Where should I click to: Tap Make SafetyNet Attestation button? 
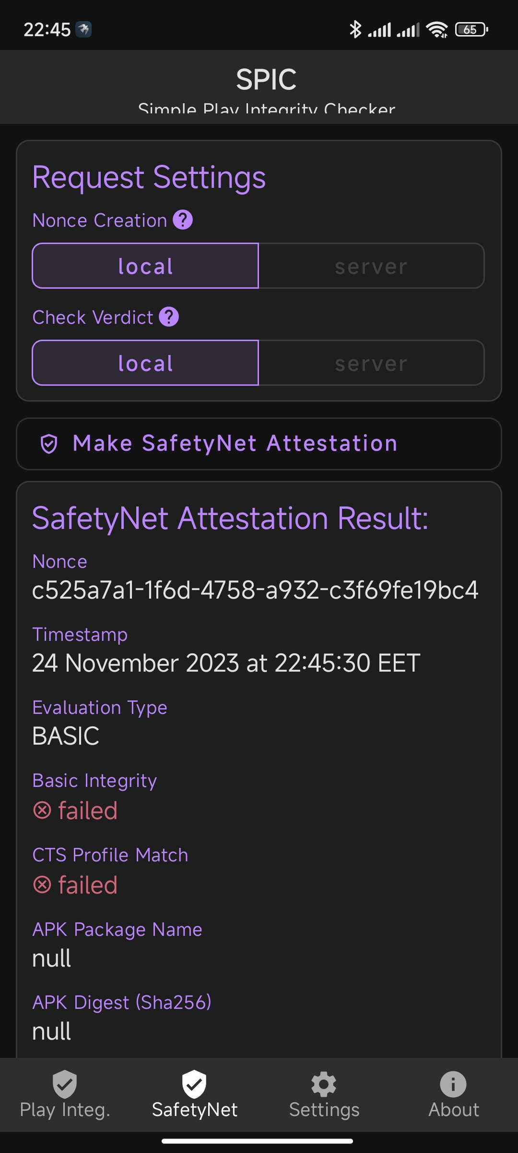(259, 444)
